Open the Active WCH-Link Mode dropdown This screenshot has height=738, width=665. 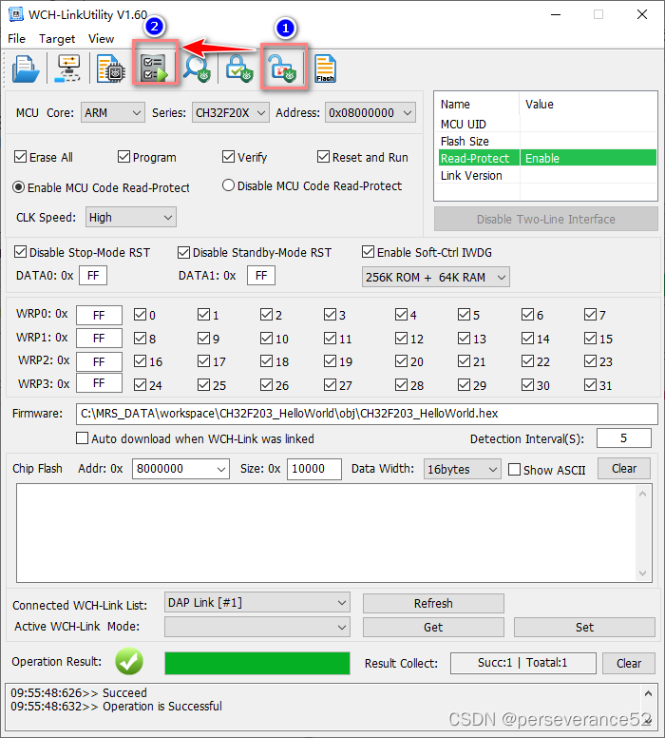click(x=257, y=627)
